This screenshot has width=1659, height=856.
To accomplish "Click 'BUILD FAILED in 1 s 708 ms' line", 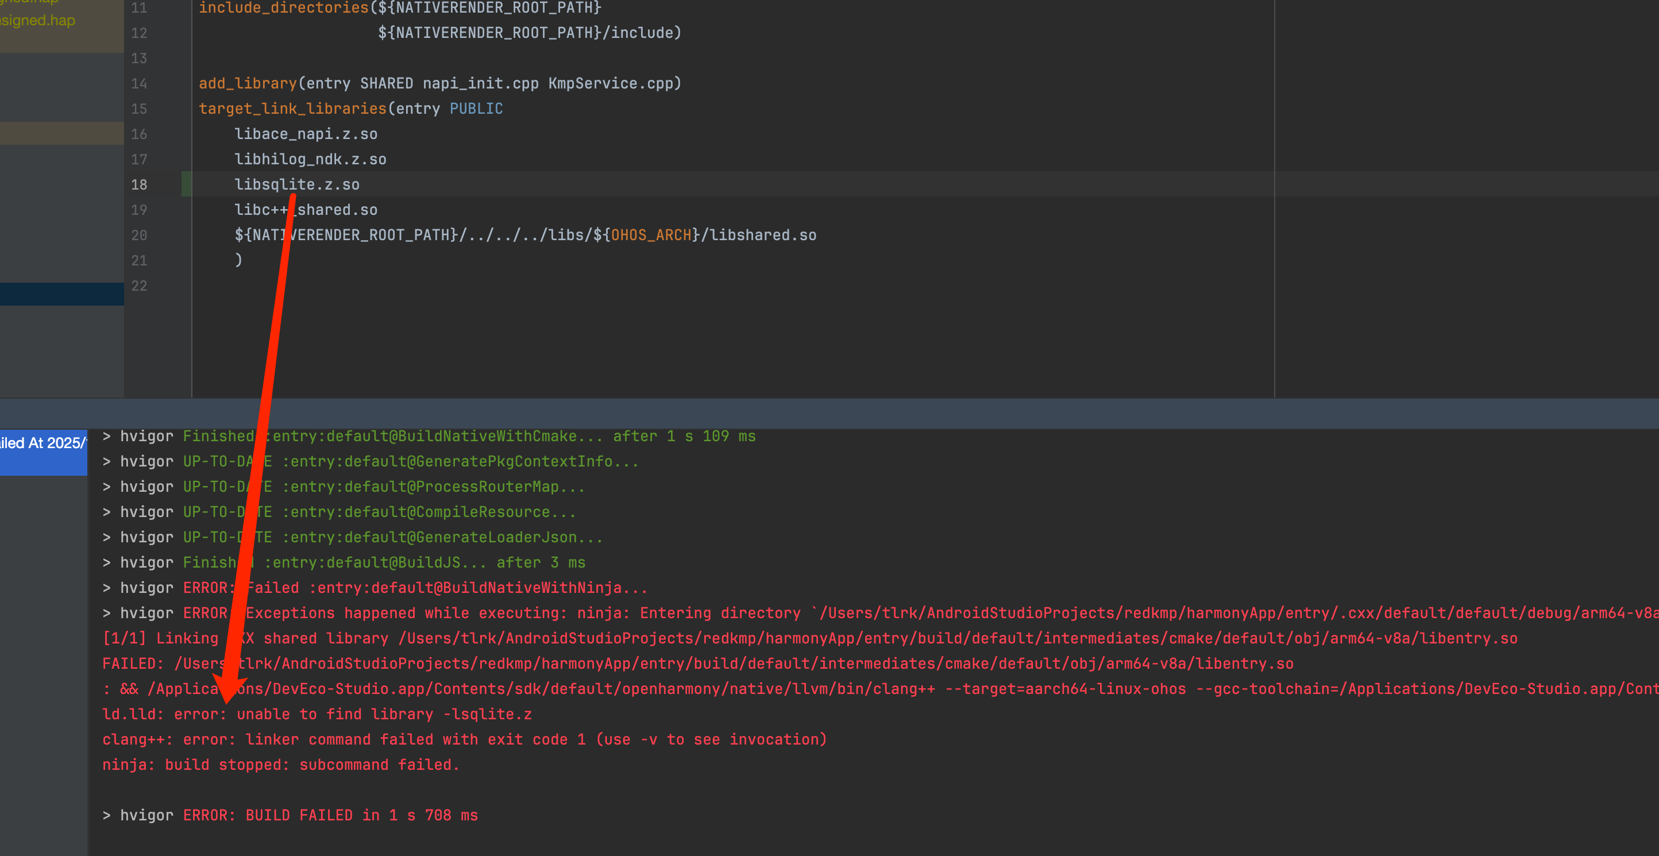I will 290,815.
